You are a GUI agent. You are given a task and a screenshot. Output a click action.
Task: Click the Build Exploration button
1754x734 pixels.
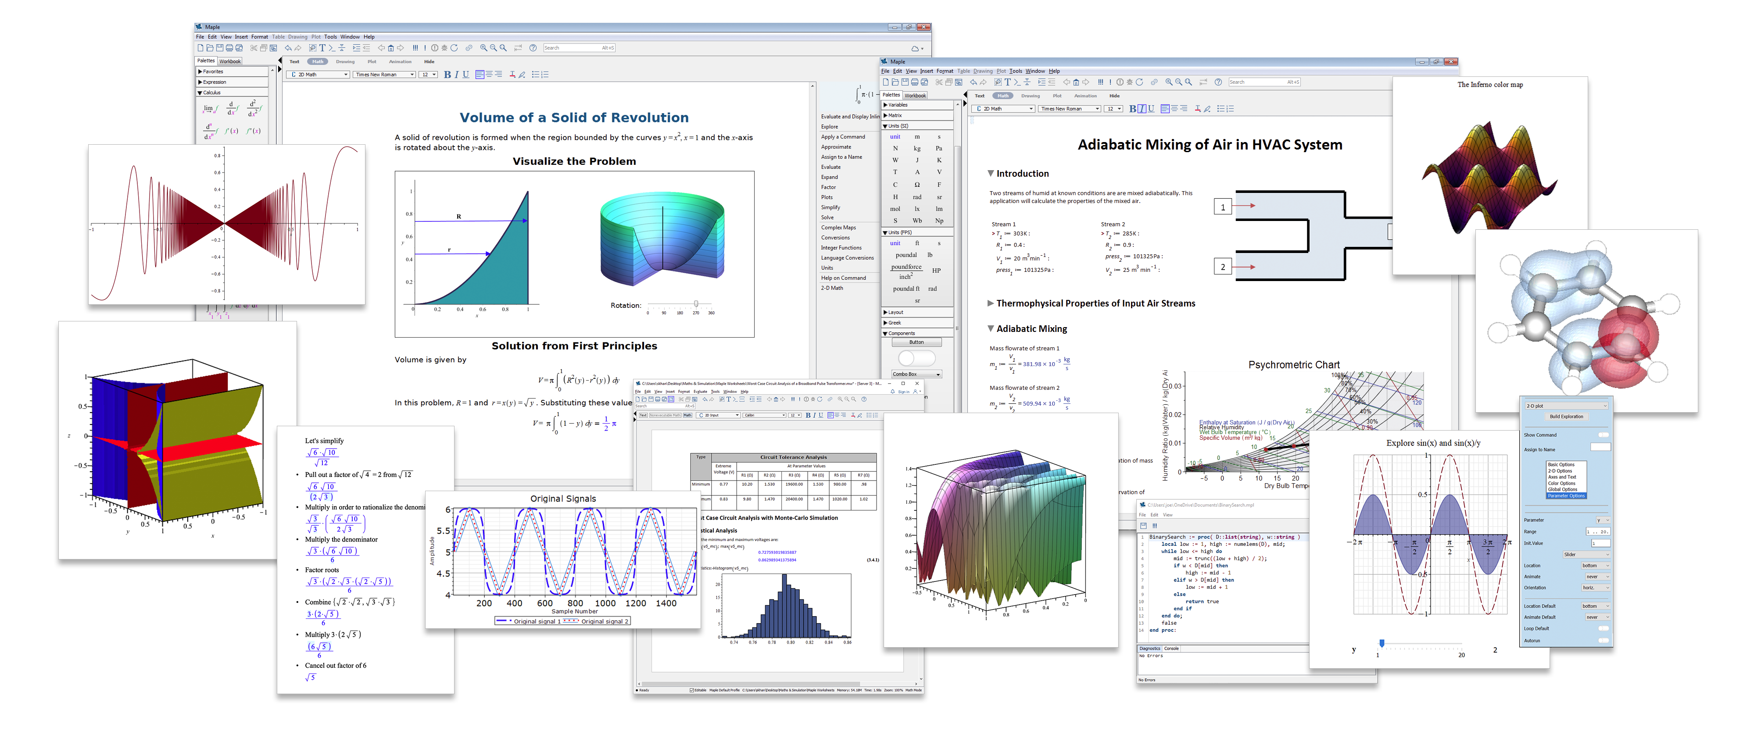tap(1566, 417)
